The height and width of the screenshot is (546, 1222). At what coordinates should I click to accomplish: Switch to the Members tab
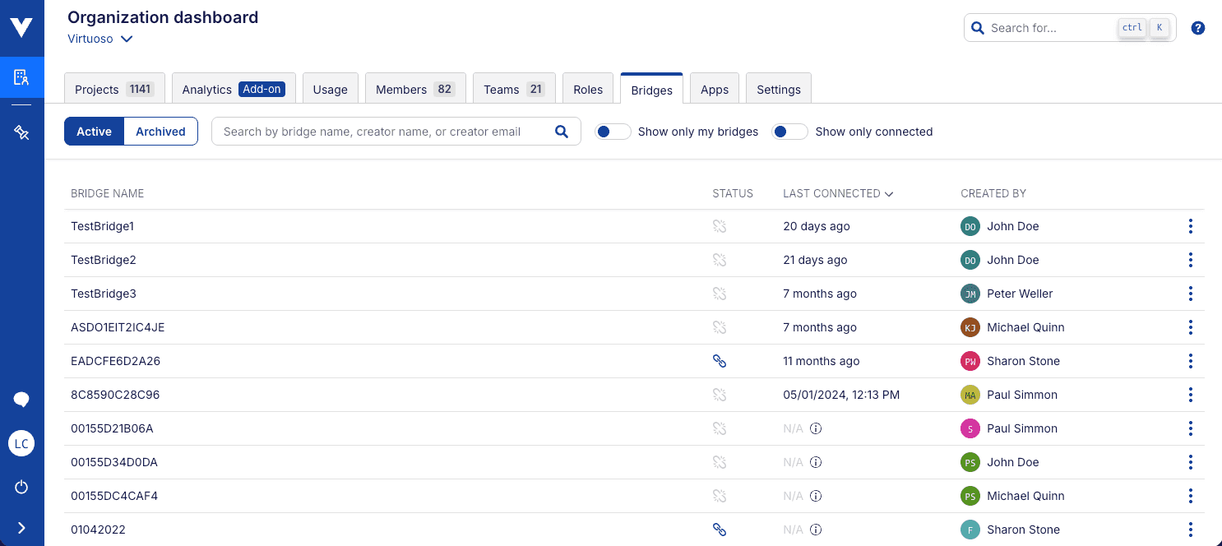click(414, 89)
